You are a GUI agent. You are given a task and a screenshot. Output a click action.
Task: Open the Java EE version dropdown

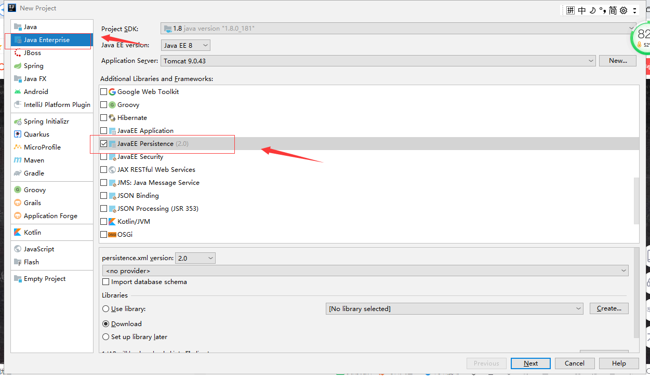pyautogui.click(x=185, y=45)
